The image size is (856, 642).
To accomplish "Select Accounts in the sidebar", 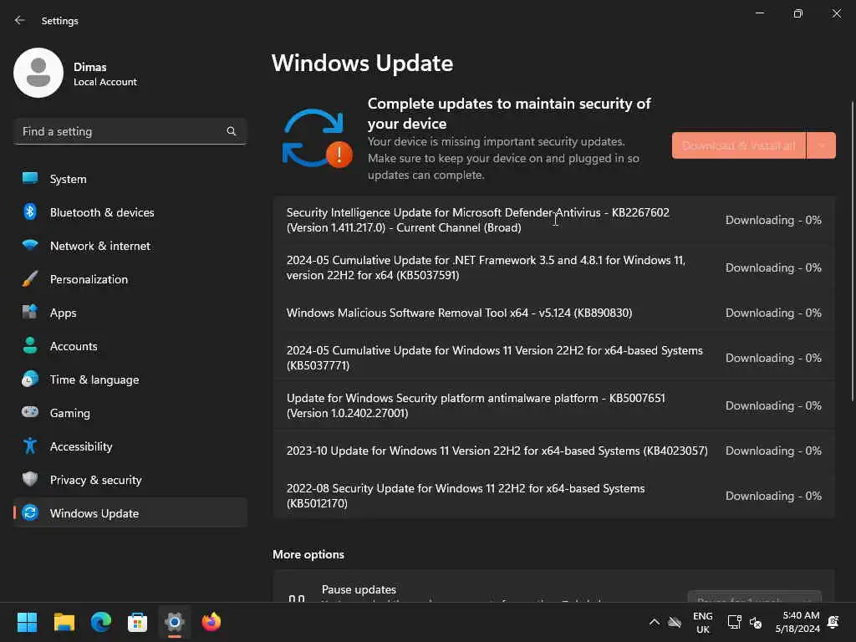I will click(x=130, y=346).
